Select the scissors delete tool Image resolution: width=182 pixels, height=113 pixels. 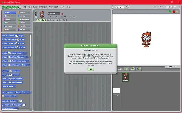pyautogui.click(x=117, y=7)
